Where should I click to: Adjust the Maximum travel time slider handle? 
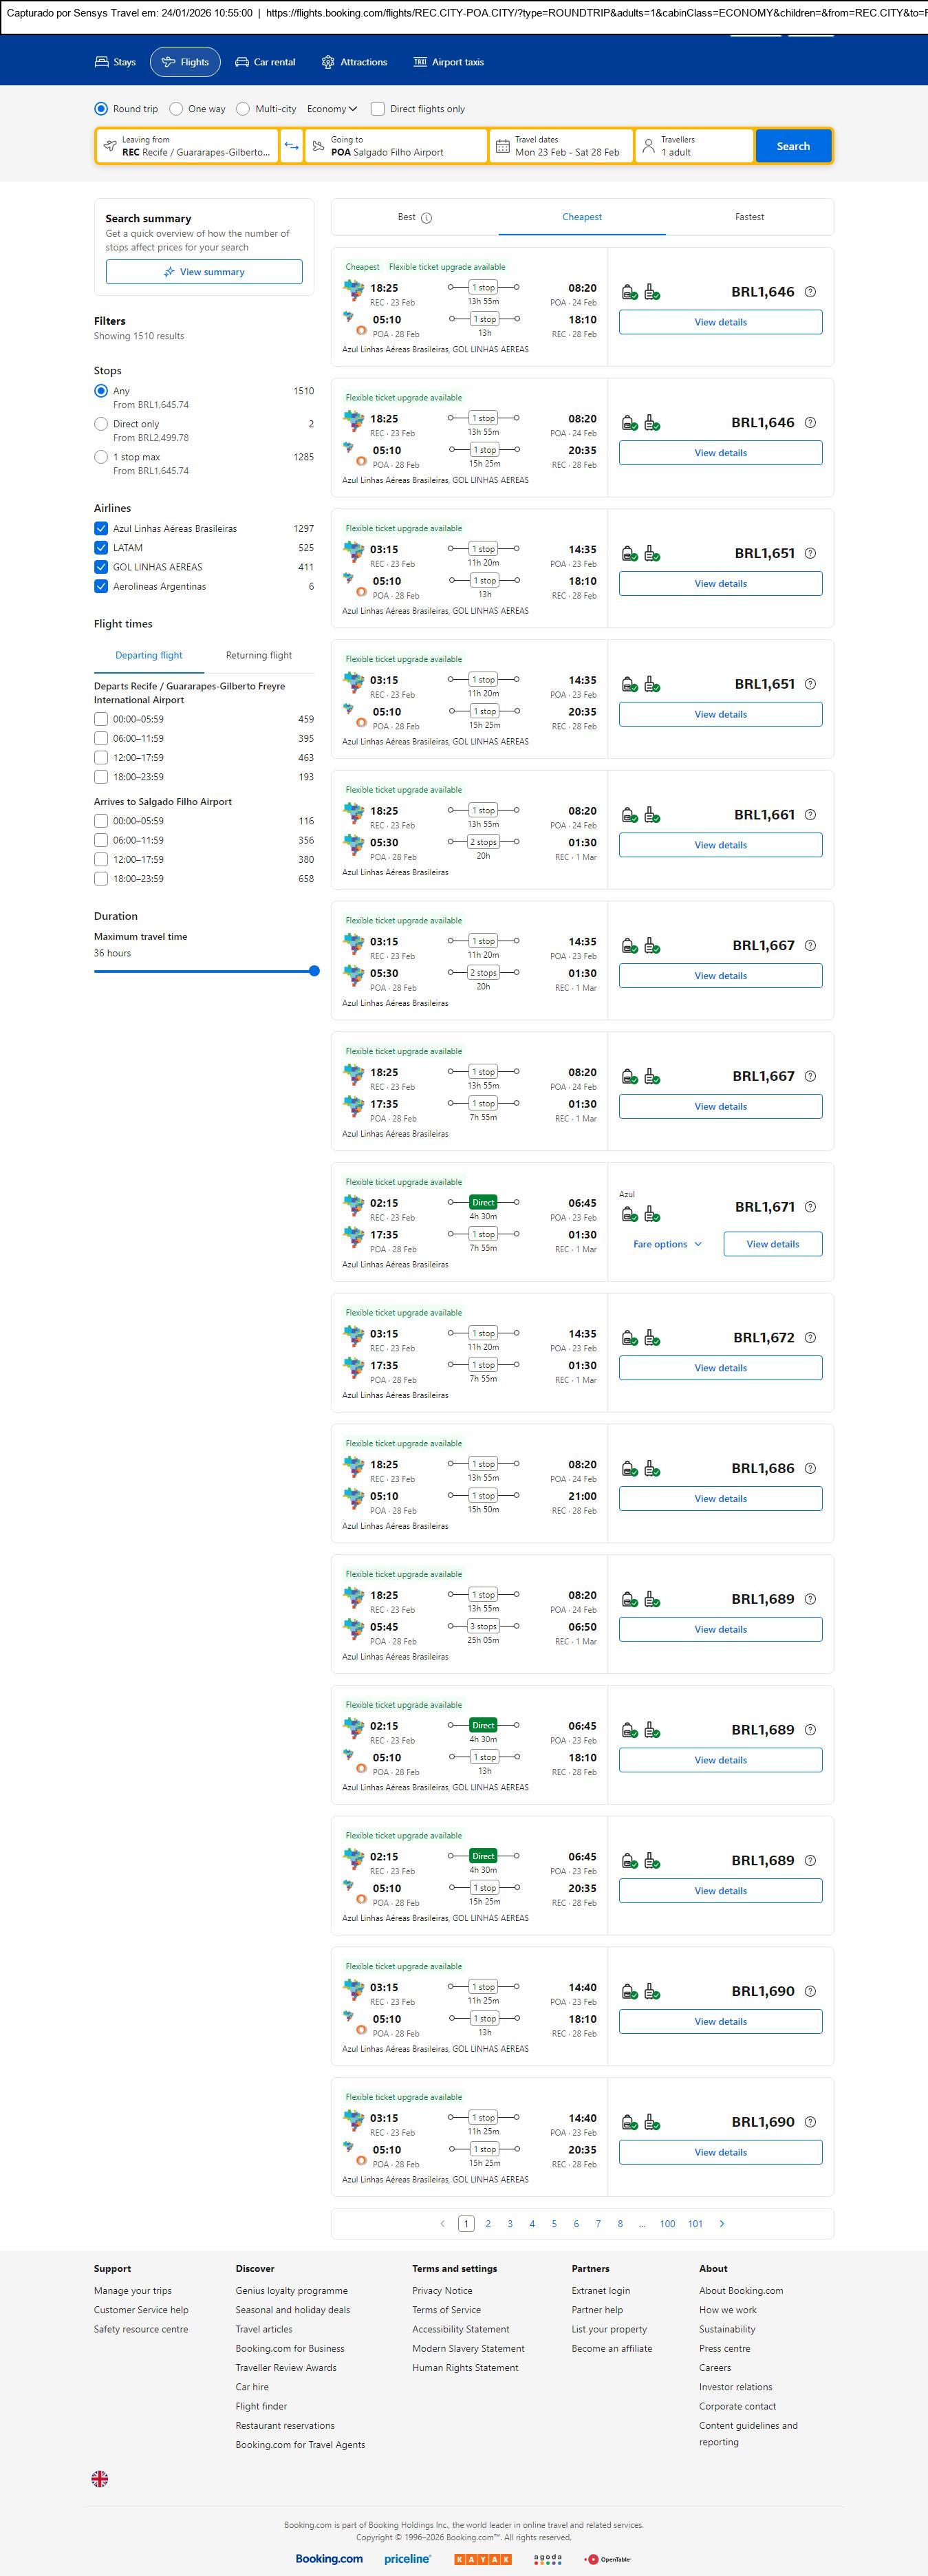(314, 971)
